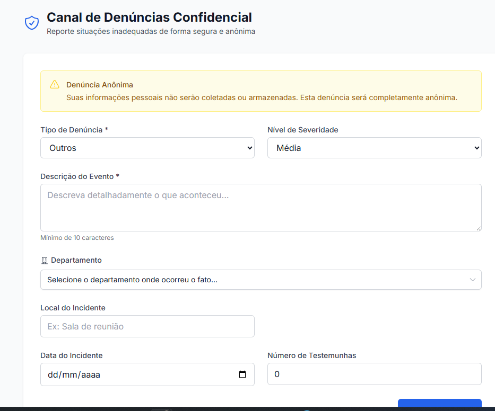Click the warning triangle in the anonymity notice
The height and width of the screenshot is (411, 495).
tap(55, 84)
